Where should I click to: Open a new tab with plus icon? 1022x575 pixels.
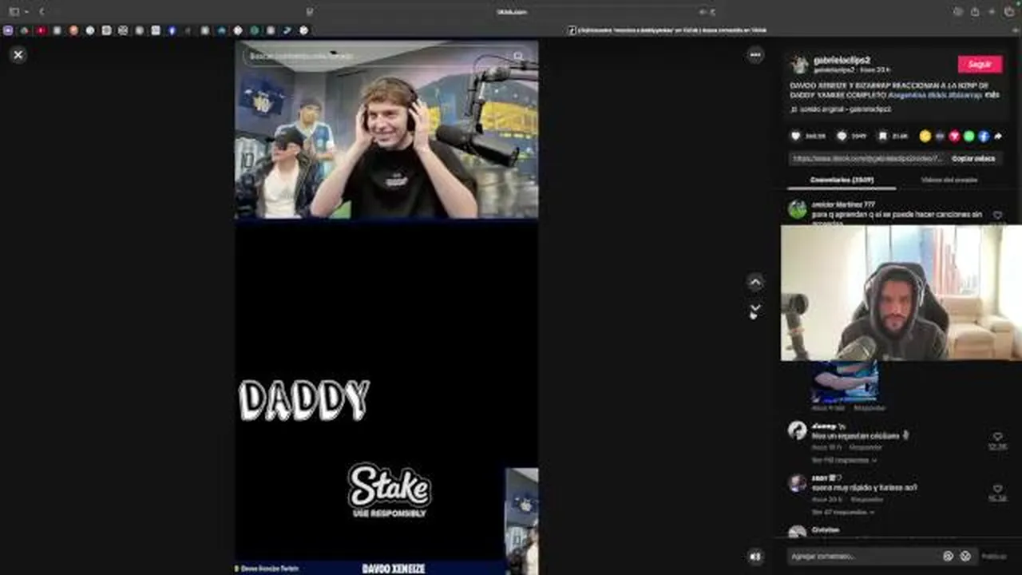[992, 12]
